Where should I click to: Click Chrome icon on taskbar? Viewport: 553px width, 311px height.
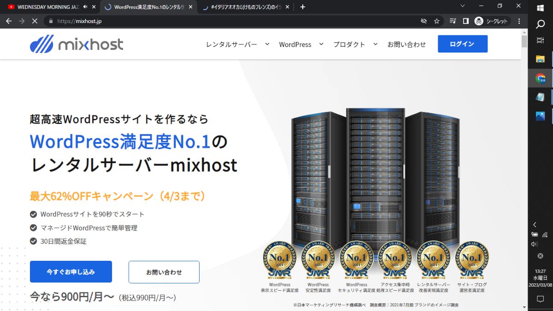point(541,78)
